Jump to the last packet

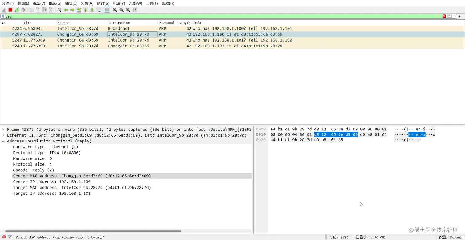coord(92,10)
